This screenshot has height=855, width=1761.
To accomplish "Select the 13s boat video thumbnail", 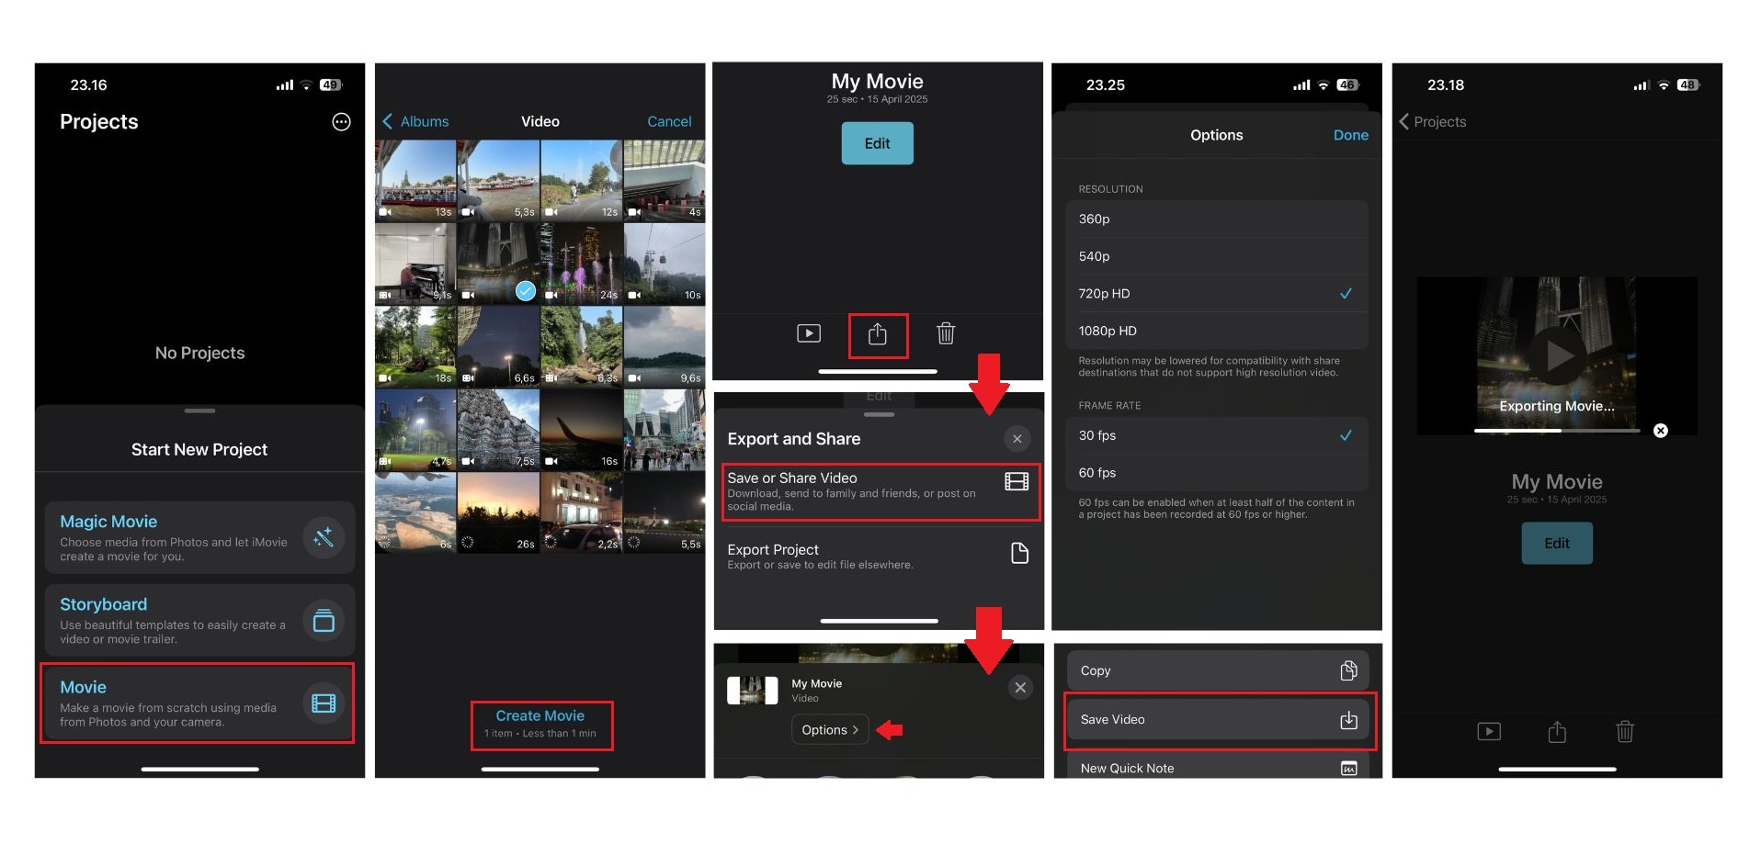I will point(415,180).
